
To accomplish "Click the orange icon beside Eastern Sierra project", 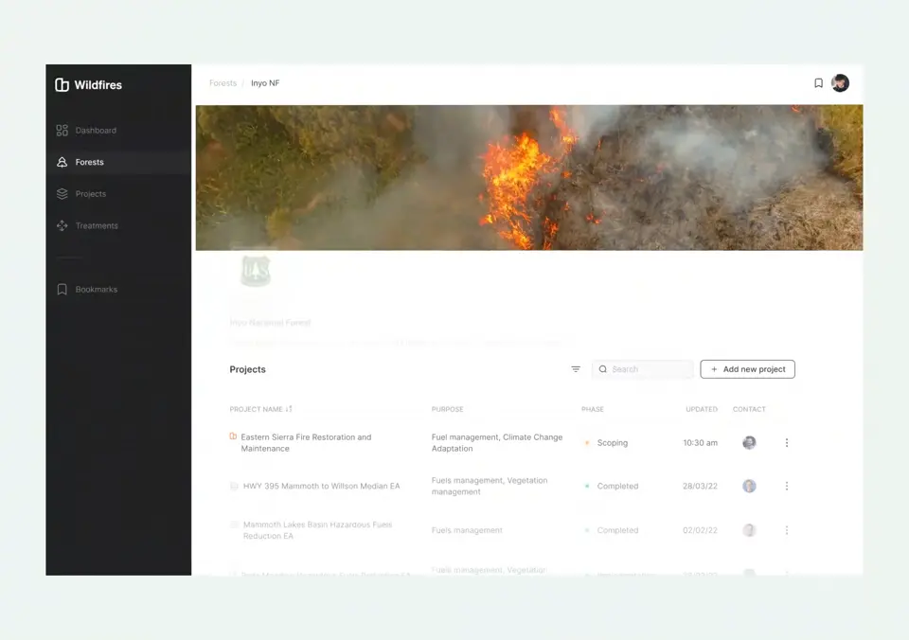I will click(233, 436).
